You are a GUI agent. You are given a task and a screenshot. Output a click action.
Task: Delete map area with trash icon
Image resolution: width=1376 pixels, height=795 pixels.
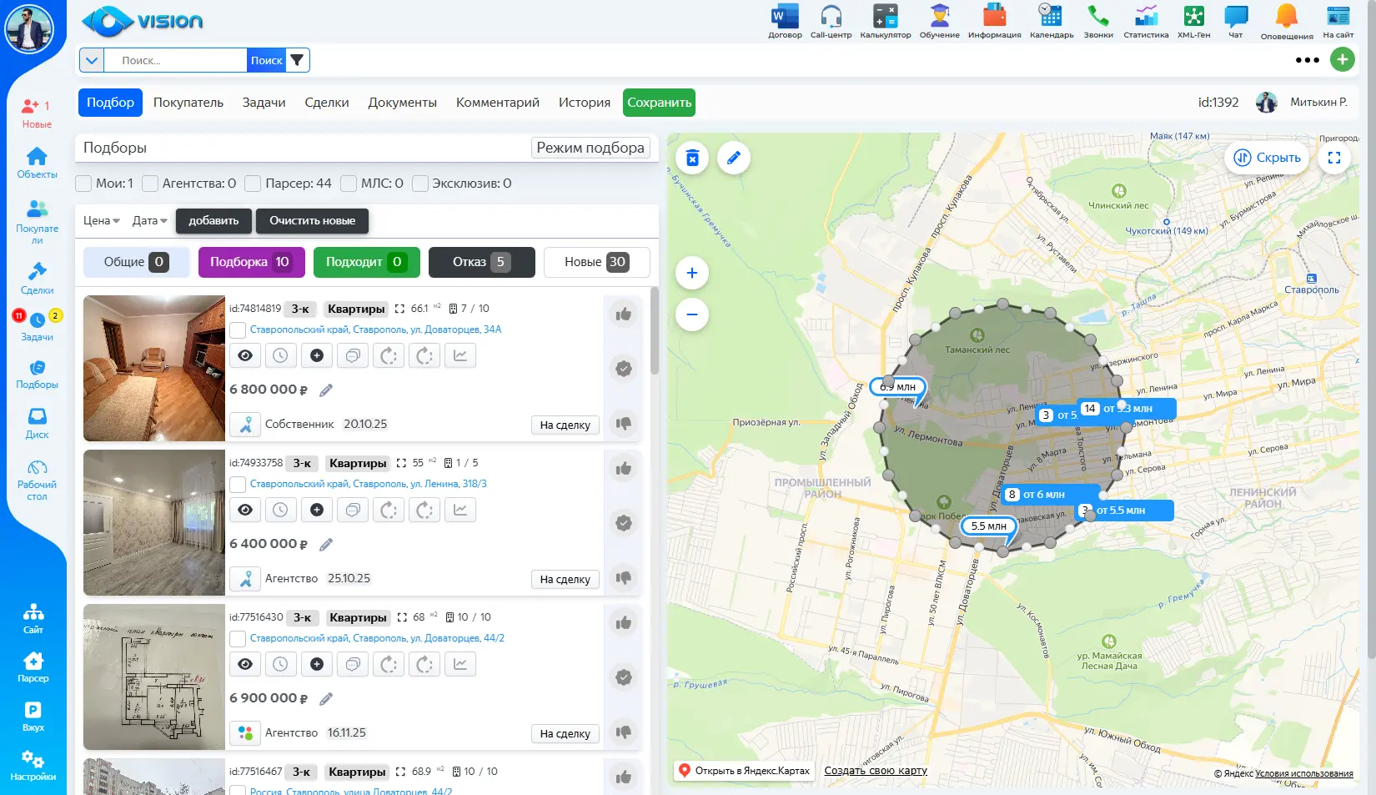(692, 158)
